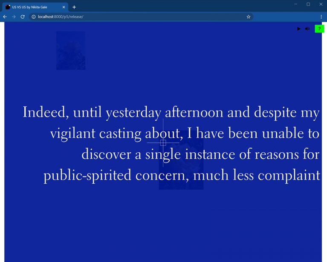Click the faint image tile above the text
Viewport: 327px width, 262px height.
[x=71, y=50]
